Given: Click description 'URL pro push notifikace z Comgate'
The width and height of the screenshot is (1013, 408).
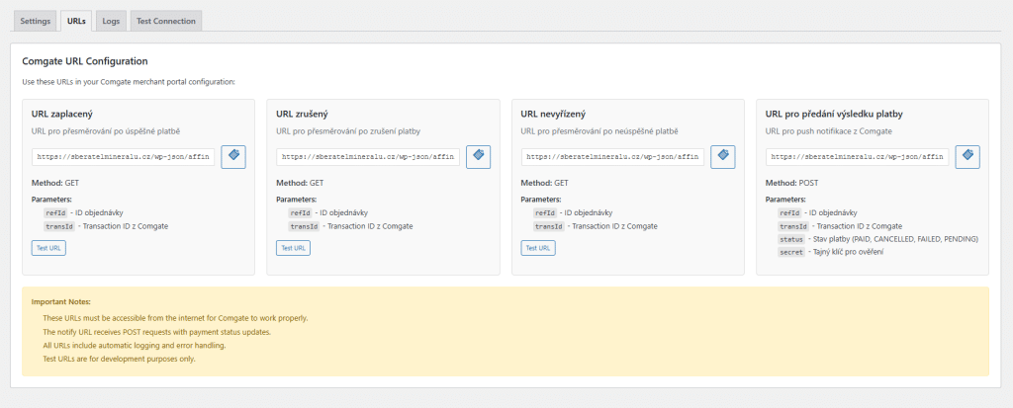Looking at the screenshot, I should (x=827, y=131).
